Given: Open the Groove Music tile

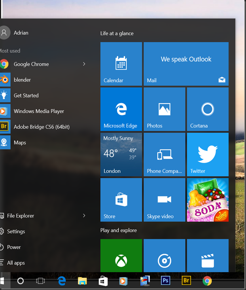Looking at the screenshot, I should pyautogui.click(x=164, y=256).
